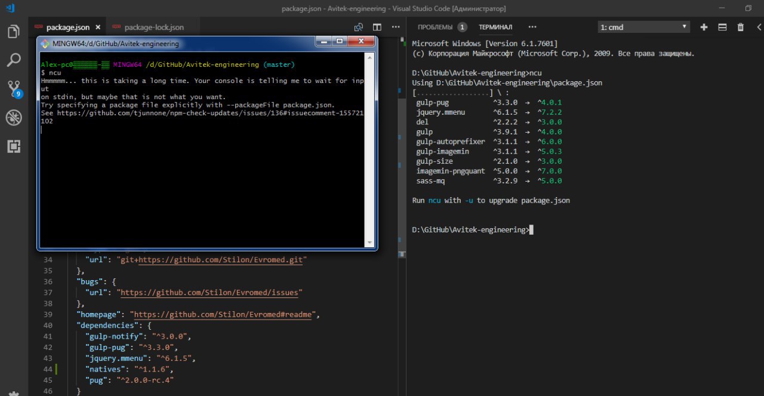The image size is (764, 396).
Task: Click the "natives" dependency line
Action: [x=130, y=369]
